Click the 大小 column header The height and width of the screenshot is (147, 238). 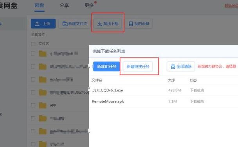pos(172,80)
